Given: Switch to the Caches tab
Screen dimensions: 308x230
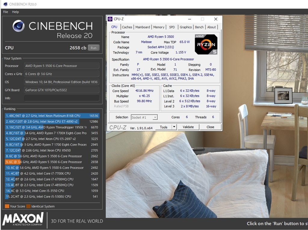Looking at the screenshot, I should click(x=127, y=27).
